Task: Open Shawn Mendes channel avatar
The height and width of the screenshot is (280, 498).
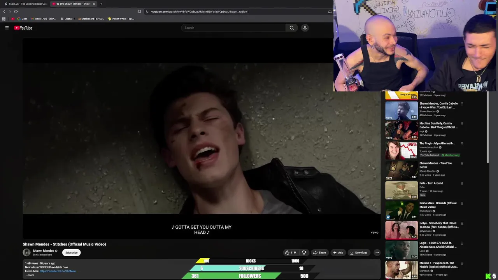Action: tap(26, 252)
